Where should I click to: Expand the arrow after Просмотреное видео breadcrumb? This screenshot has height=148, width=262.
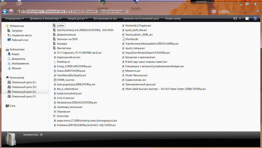pyautogui.click(x=127, y=11)
